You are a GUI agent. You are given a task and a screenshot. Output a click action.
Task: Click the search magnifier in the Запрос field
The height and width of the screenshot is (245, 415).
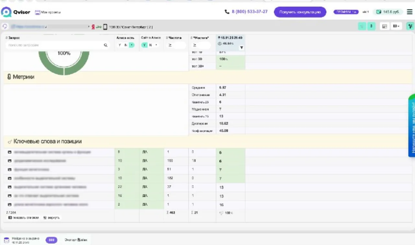pos(105,45)
